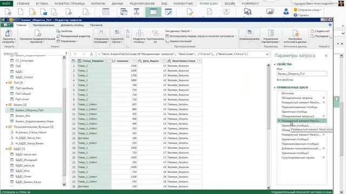Image resolution: width=346 pixels, height=194 pixels.
Task: Click Refresh preview (Обновить предварительный просмотр) icon
Action: pyautogui.click(x=37, y=33)
